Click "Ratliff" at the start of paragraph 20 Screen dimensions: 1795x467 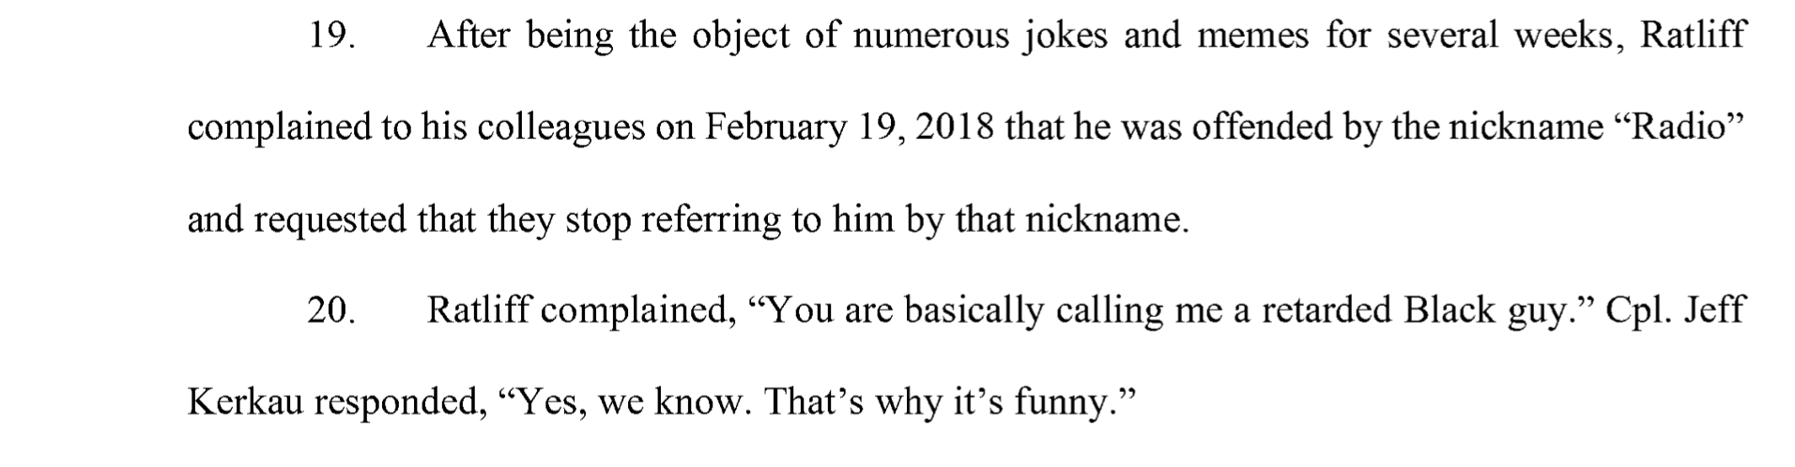(479, 310)
